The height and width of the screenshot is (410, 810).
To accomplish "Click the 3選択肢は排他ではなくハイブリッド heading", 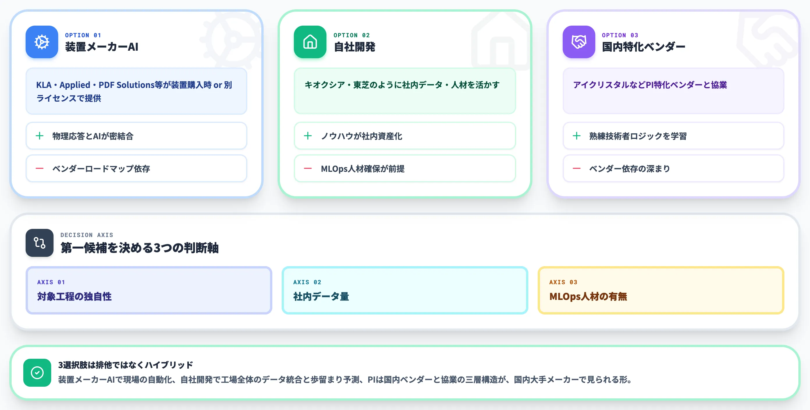I will (125, 365).
